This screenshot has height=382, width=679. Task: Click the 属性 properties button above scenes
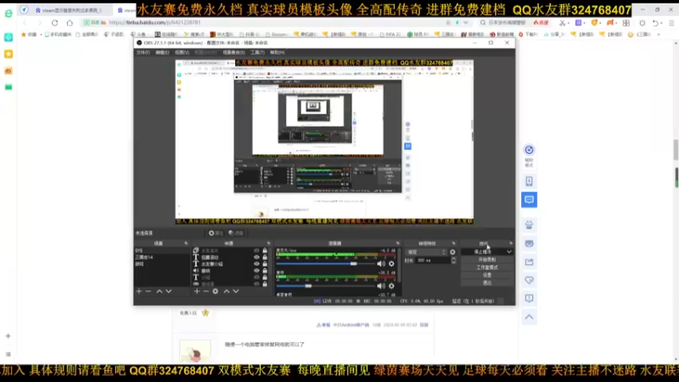(216, 233)
